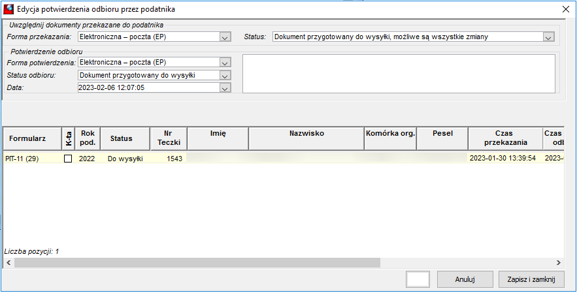577x293 pixels.
Task: Sort by the Formularz column header
Action: tap(33, 138)
